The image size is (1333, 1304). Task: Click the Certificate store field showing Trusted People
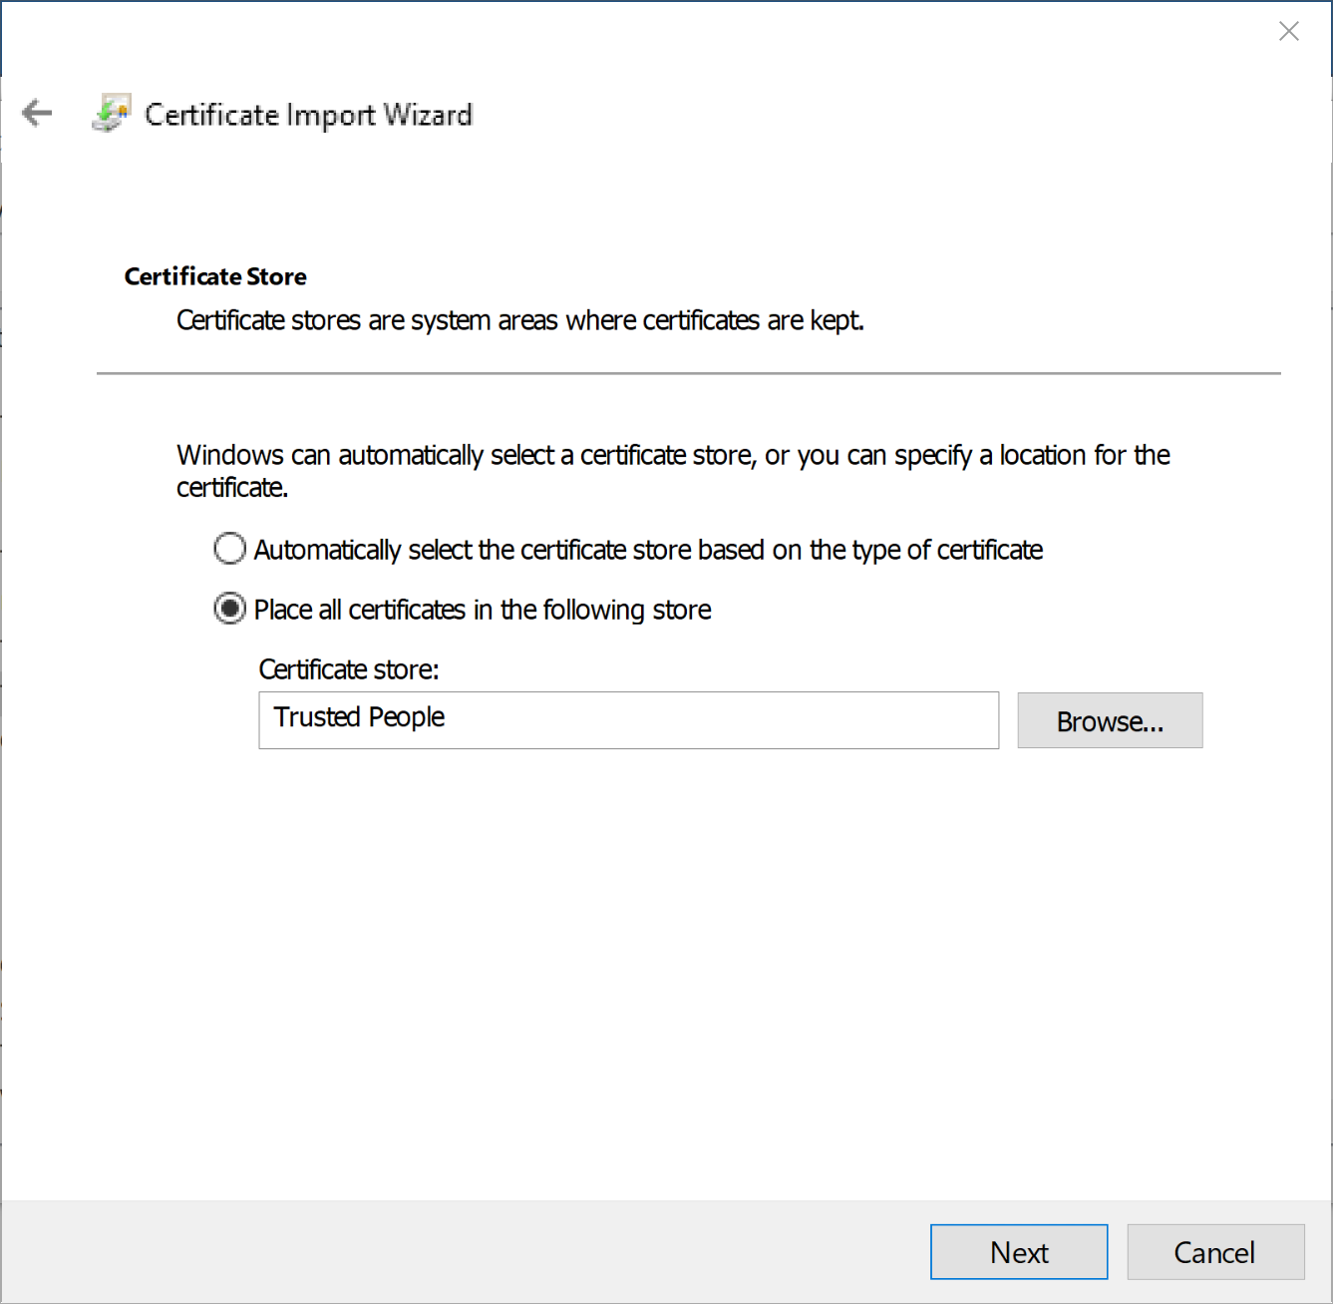pyautogui.click(x=628, y=719)
